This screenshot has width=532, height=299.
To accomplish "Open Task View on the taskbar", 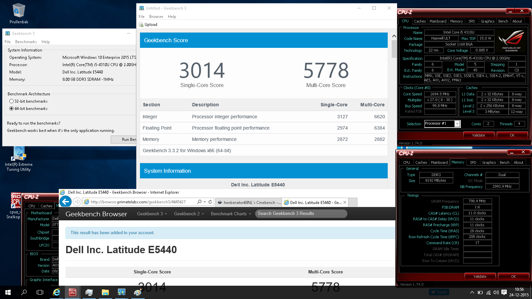I will tap(40, 292).
